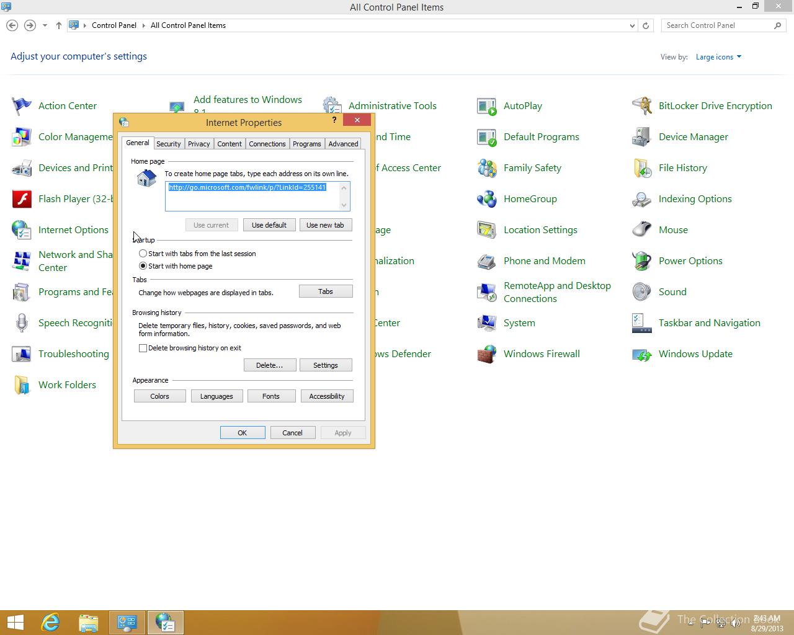Click the Search Control Panel field

click(x=723, y=25)
